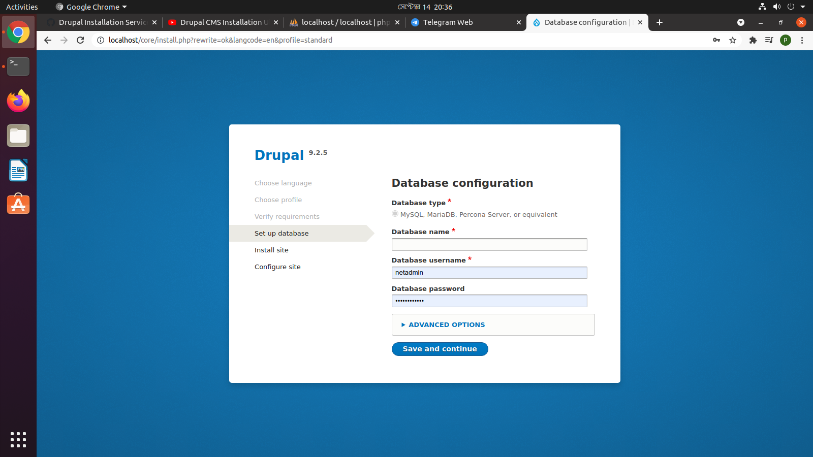The width and height of the screenshot is (813, 457).
Task: Focus the Database name field
Action: tap(489, 244)
